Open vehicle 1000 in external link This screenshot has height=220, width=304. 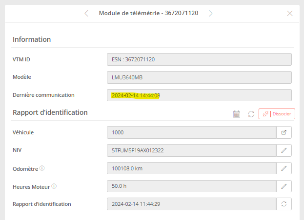pyautogui.click(x=284, y=132)
